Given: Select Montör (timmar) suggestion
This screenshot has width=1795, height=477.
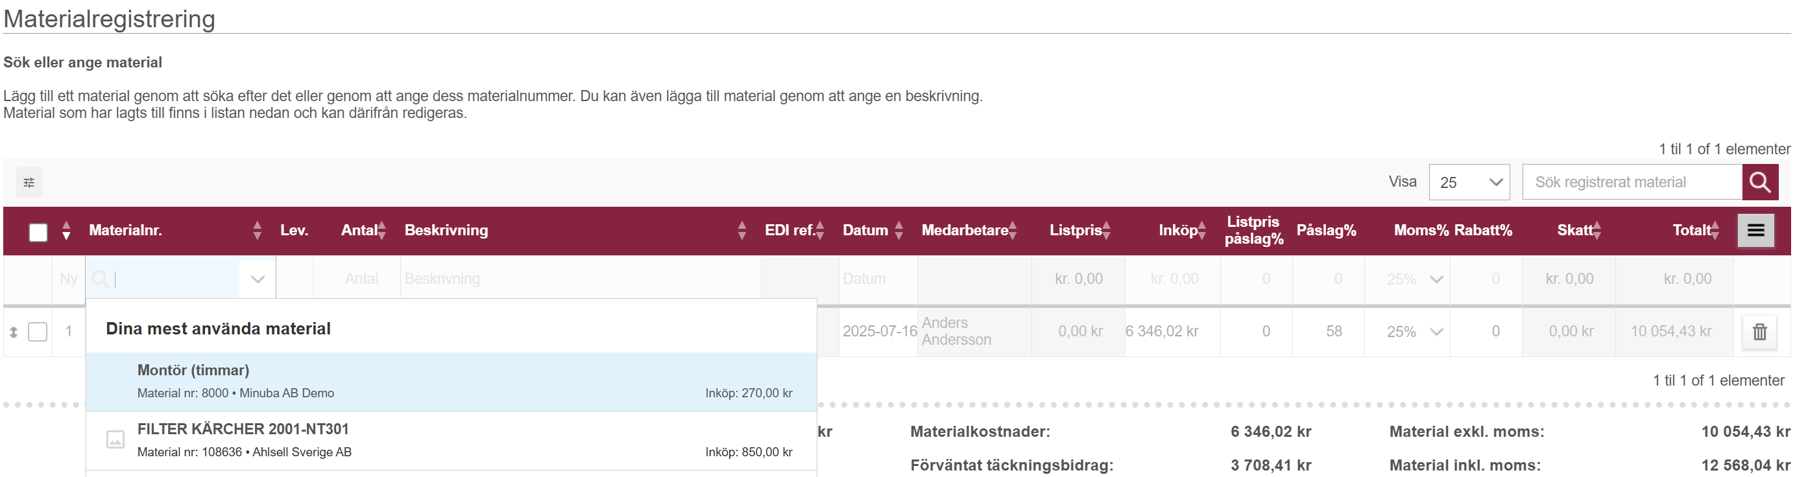Looking at the screenshot, I should (451, 382).
